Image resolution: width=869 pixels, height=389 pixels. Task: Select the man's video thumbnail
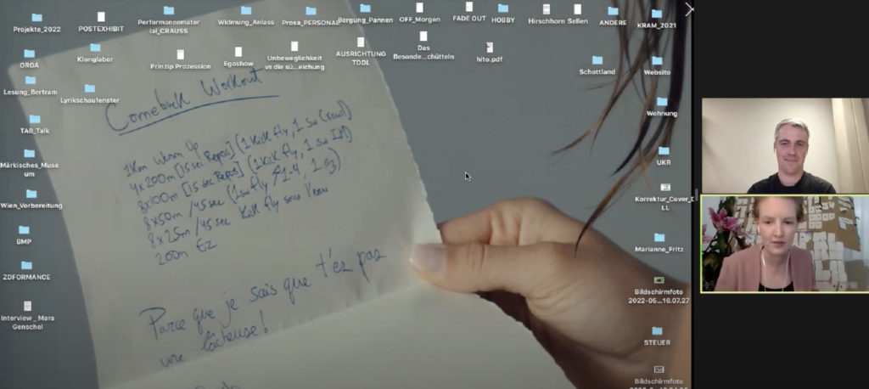point(785,146)
